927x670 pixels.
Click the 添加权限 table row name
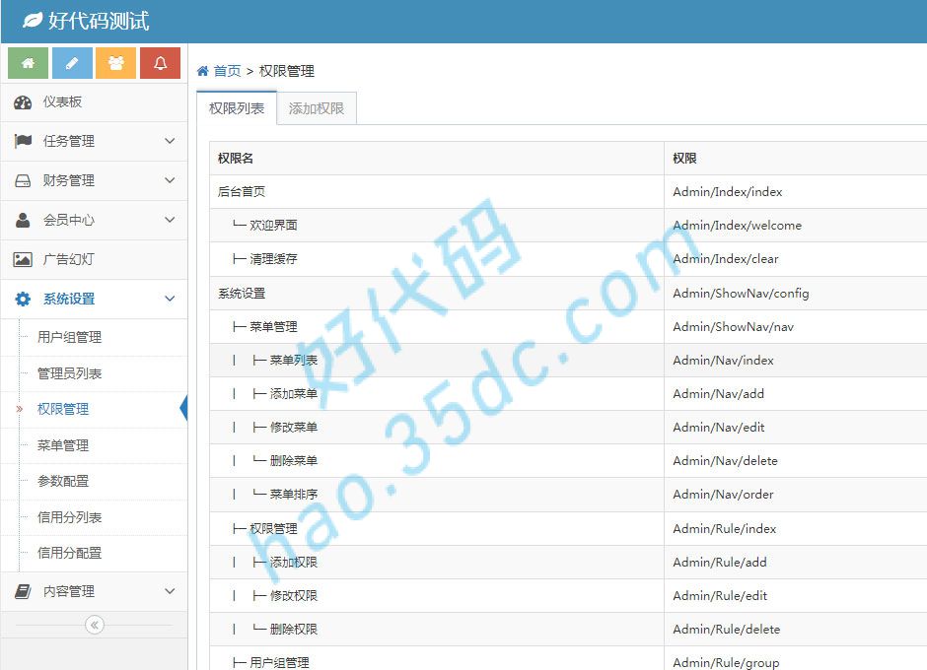point(293,562)
